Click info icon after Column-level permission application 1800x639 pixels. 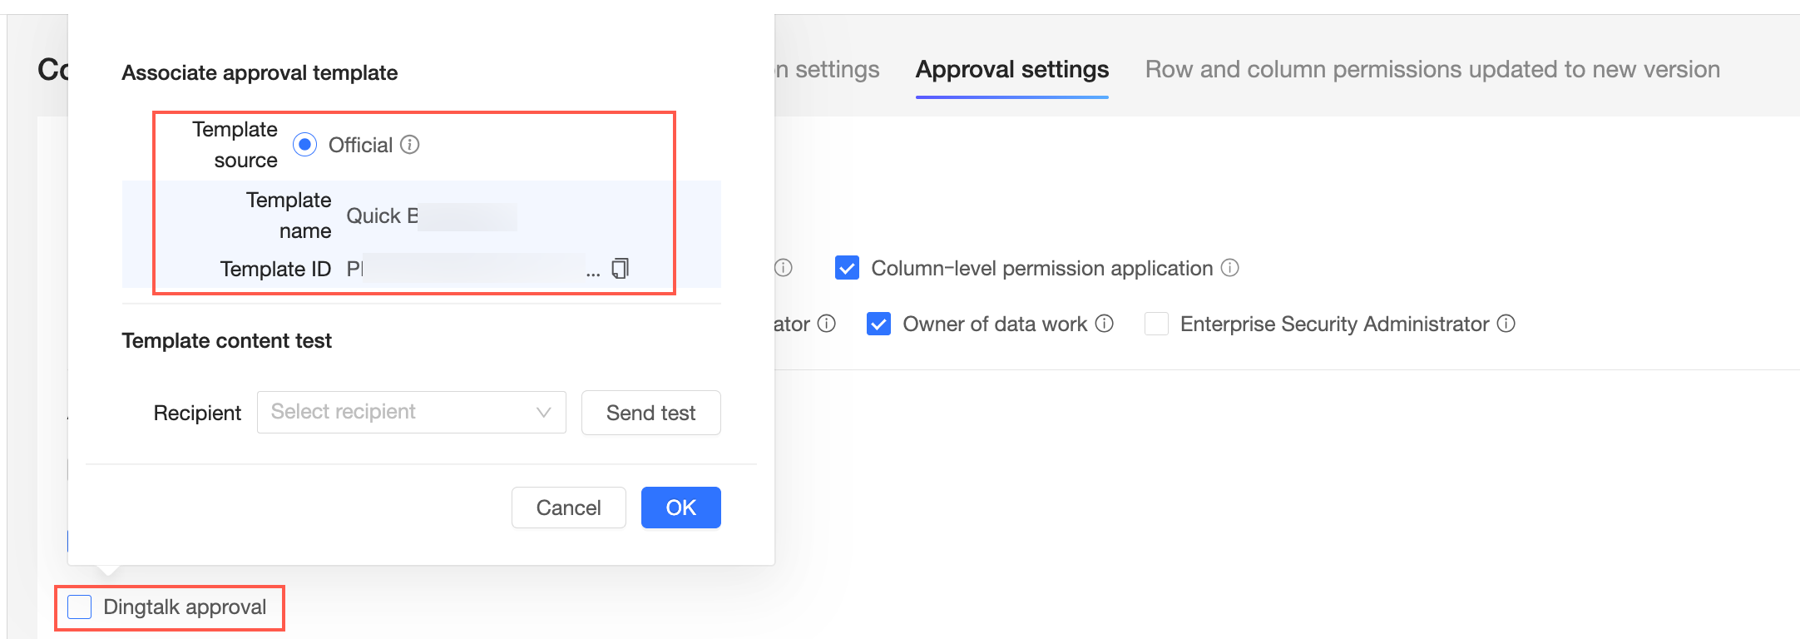[x=1229, y=268]
